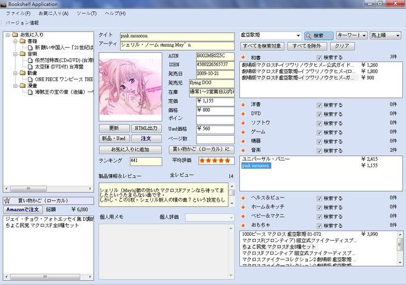Click the favorites tree horizontal scrollbar
The height and width of the screenshot is (285, 406).
coord(48,189)
